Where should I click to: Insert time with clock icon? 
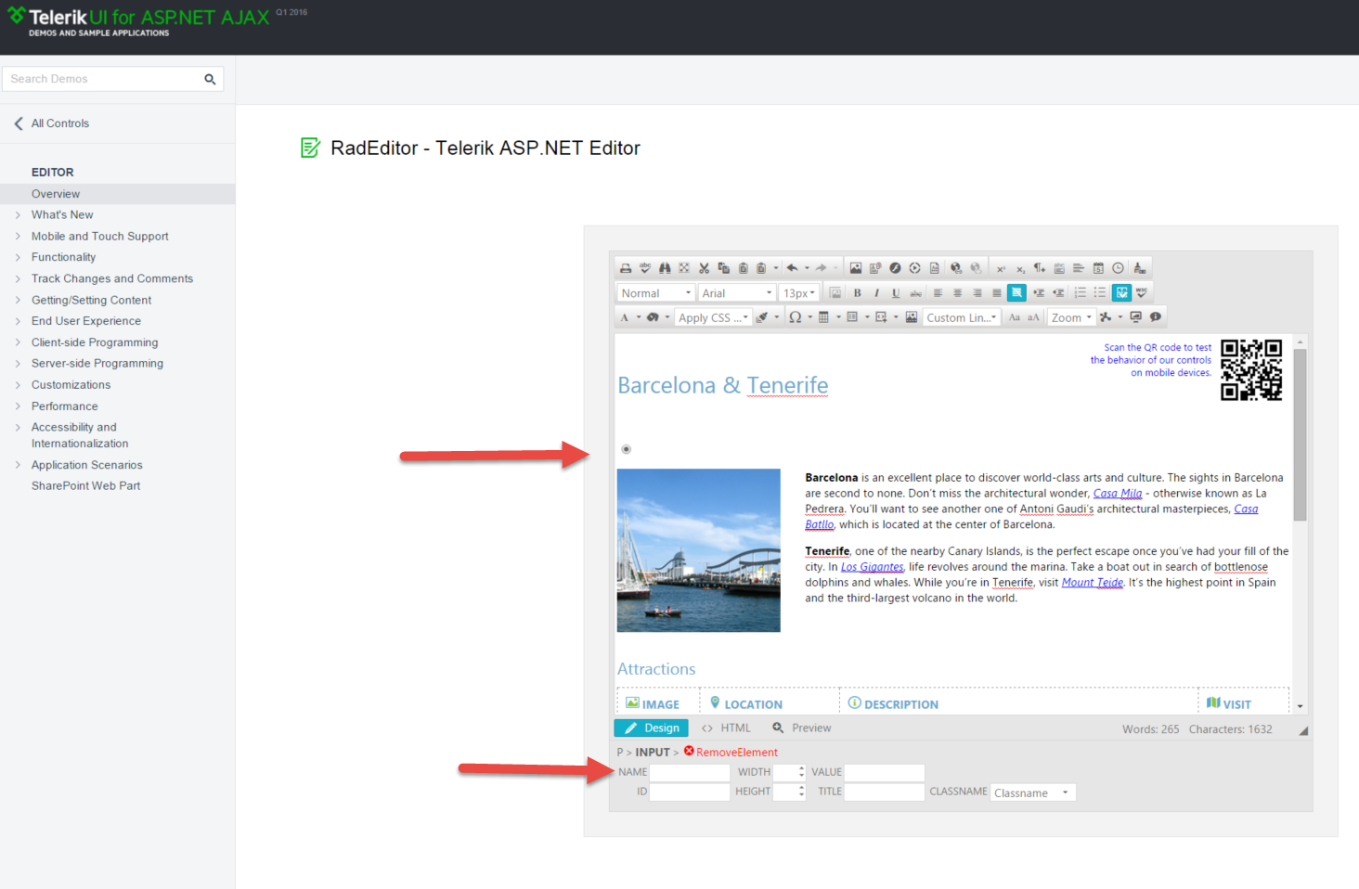tap(1118, 268)
